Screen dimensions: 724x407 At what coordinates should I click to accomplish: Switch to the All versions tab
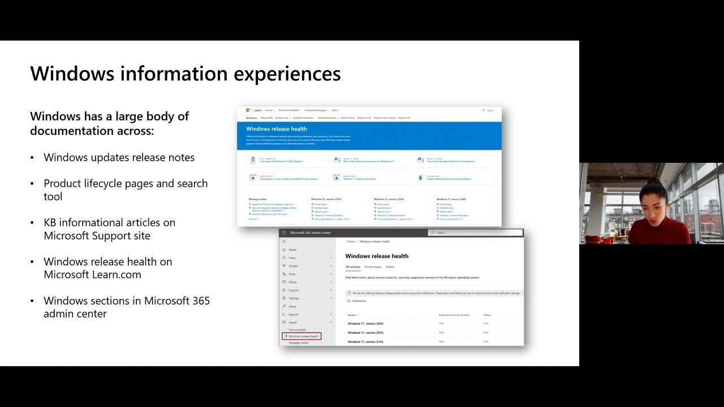353,267
